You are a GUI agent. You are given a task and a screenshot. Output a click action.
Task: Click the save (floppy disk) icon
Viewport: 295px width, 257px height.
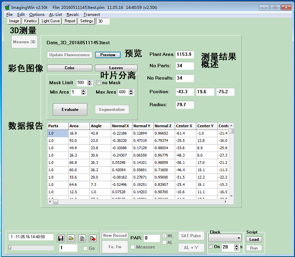pos(61,238)
